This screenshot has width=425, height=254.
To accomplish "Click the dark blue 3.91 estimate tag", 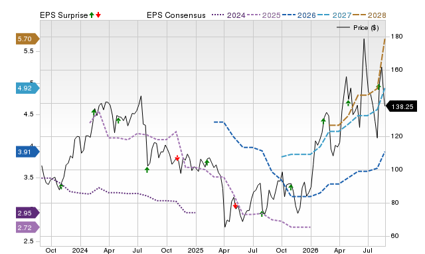I will tap(28, 152).
